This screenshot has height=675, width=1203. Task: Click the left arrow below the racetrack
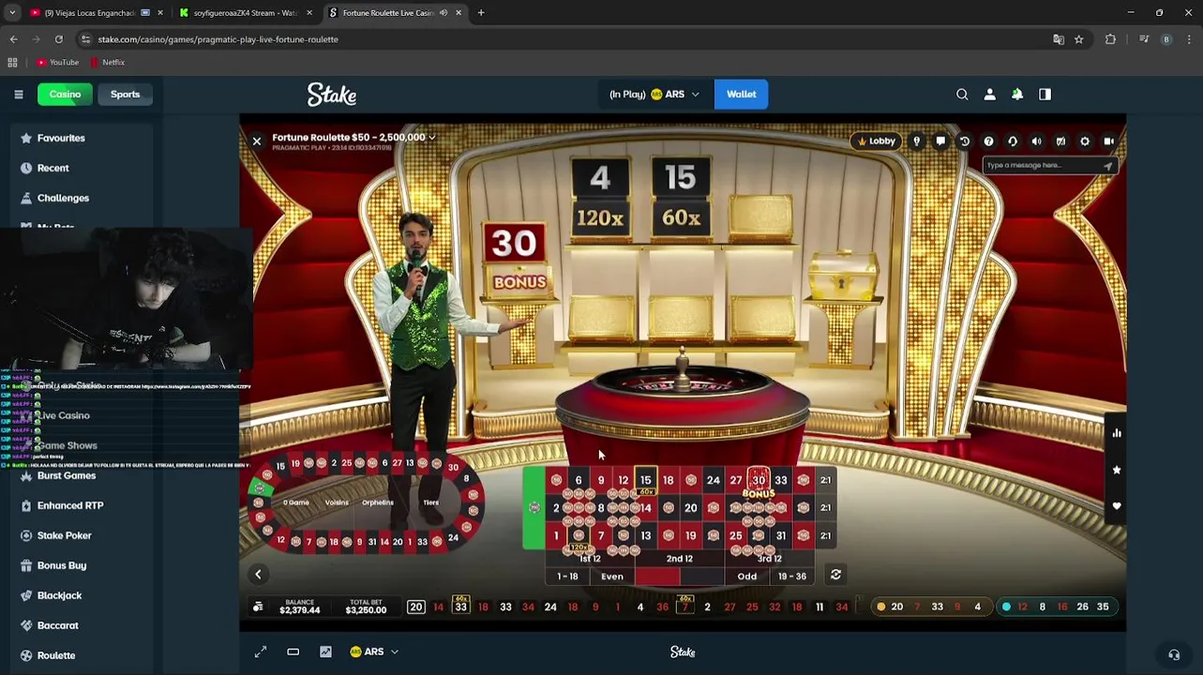pyautogui.click(x=258, y=575)
